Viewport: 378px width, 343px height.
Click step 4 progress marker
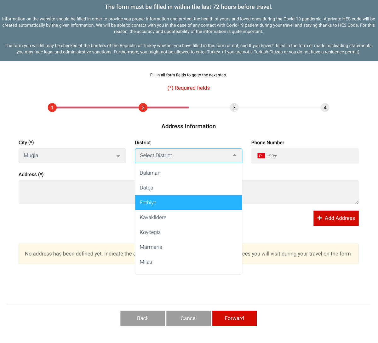(x=325, y=108)
